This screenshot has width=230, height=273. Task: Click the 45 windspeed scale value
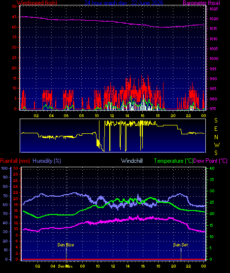point(14,17)
